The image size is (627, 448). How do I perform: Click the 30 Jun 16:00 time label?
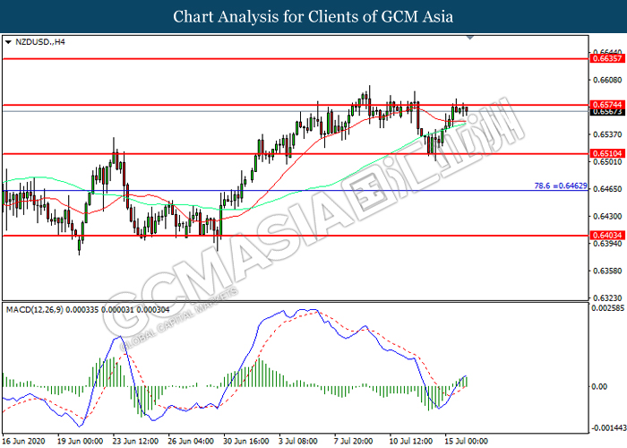pos(246,441)
